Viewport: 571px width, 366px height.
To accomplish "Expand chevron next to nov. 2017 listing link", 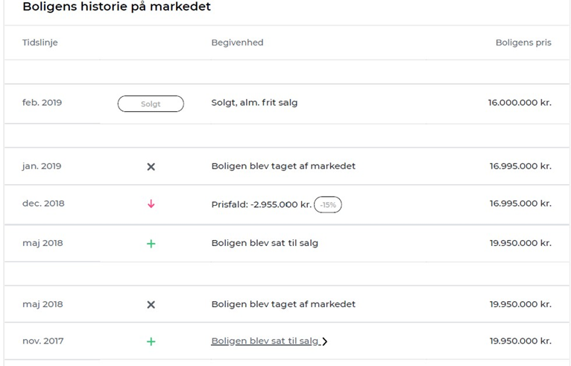I will [x=325, y=341].
